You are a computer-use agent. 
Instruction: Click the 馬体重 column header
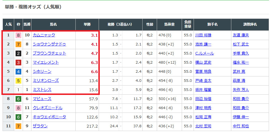[x=169, y=24]
